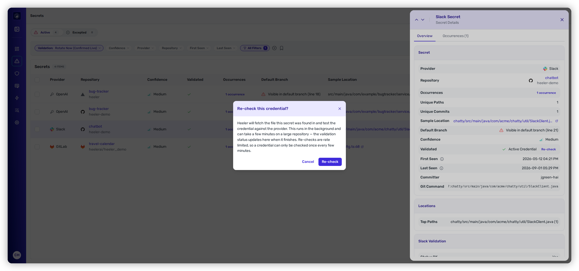Click First Seen info icon

tap(442, 159)
